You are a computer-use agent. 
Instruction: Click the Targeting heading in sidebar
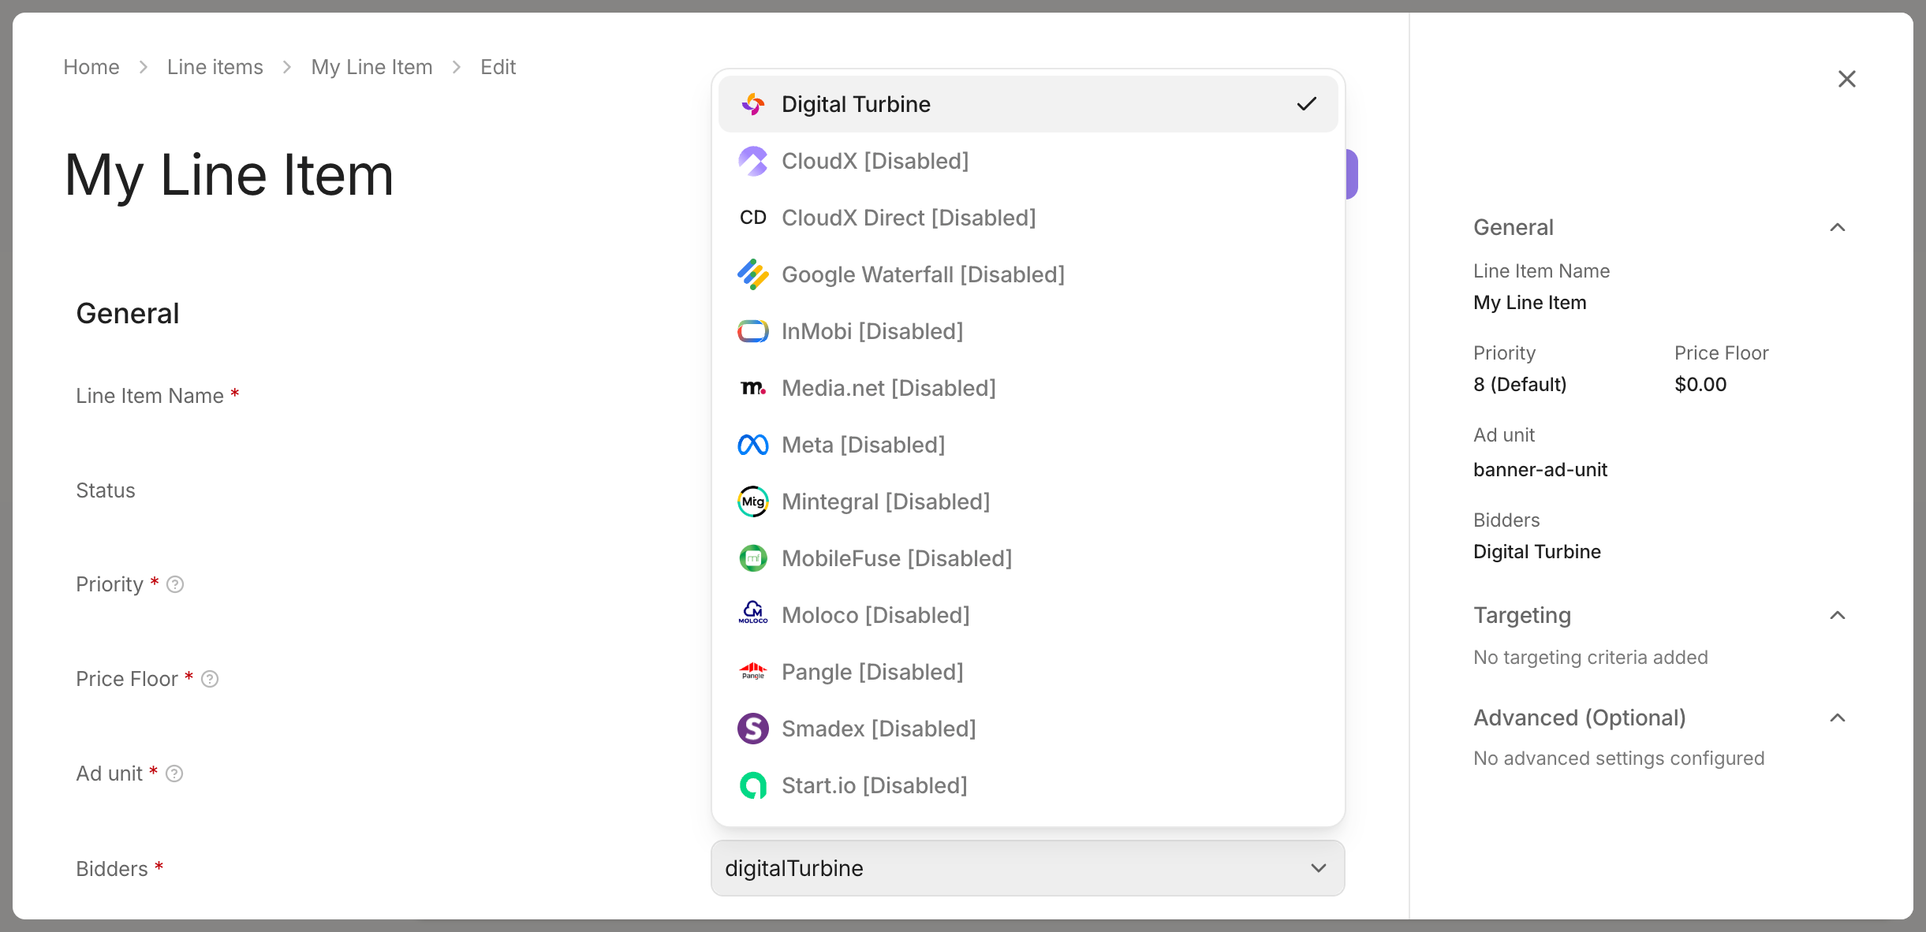[x=1522, y=615]
